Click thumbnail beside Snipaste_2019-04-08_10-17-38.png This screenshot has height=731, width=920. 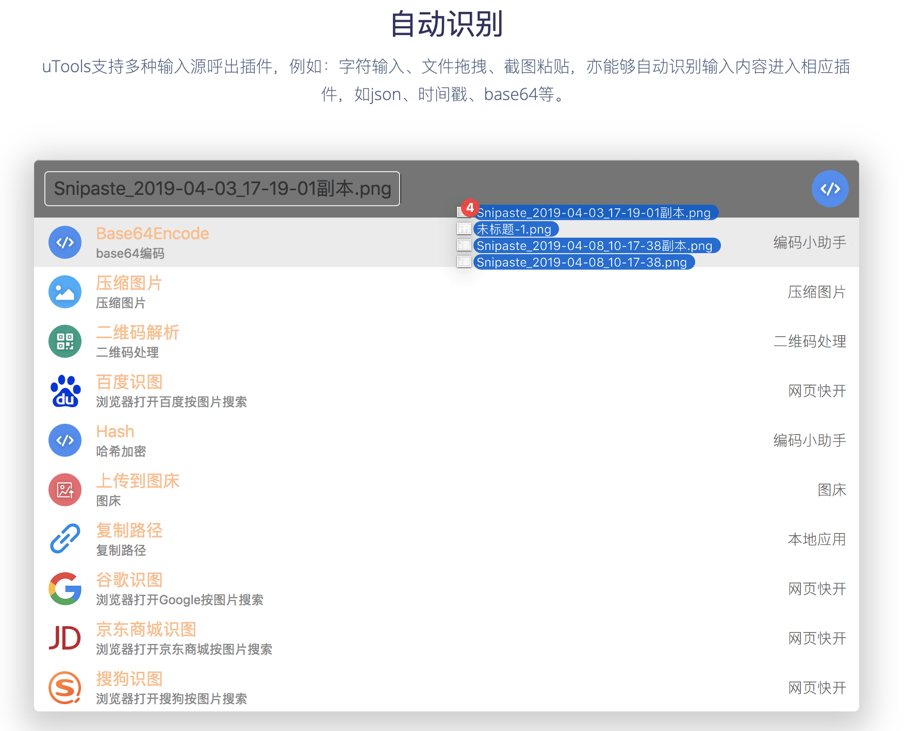(464, 262)
